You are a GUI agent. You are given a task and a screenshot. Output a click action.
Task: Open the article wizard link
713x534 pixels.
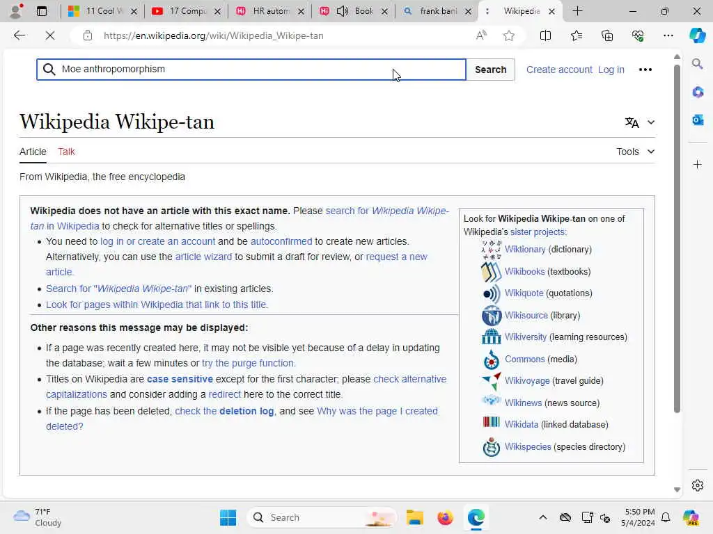204,257
